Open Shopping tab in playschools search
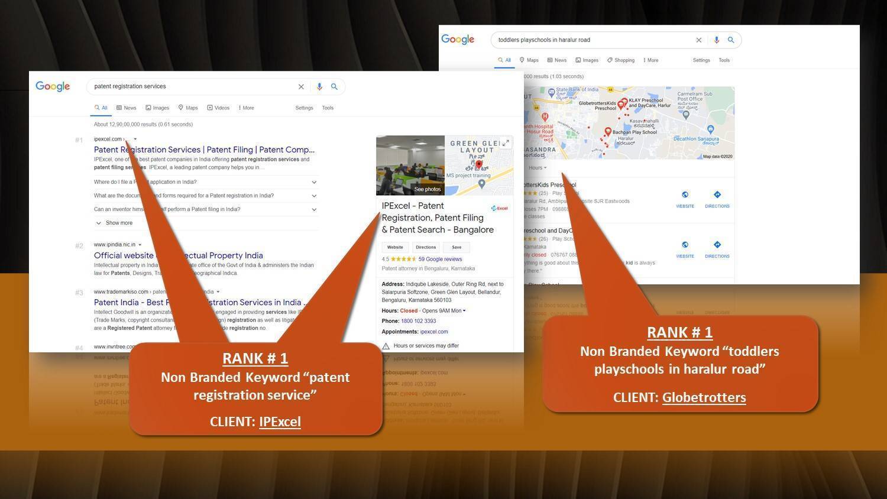 pyautogui.click(x=621, y=60)
